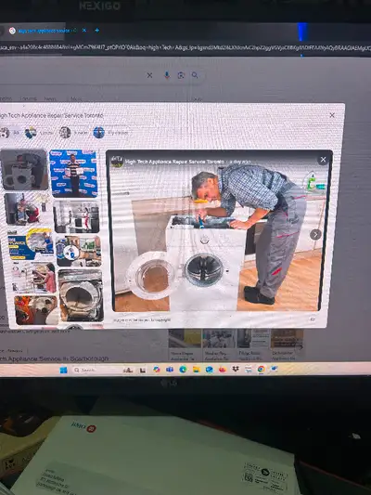The height and width of the screenshot is (495, 371).
Task: Open the kitchen interior thumbnail
Action: [x=77, y=217]
